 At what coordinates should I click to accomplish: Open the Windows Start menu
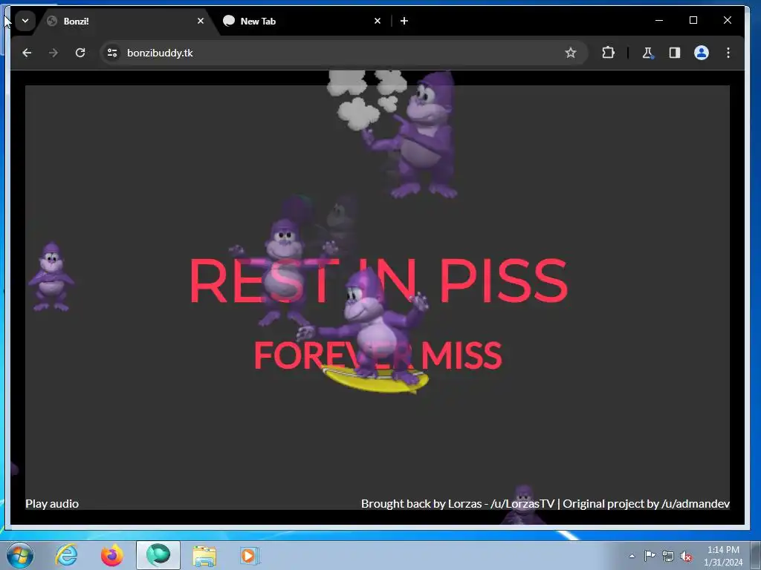click(x=20, y=555)
